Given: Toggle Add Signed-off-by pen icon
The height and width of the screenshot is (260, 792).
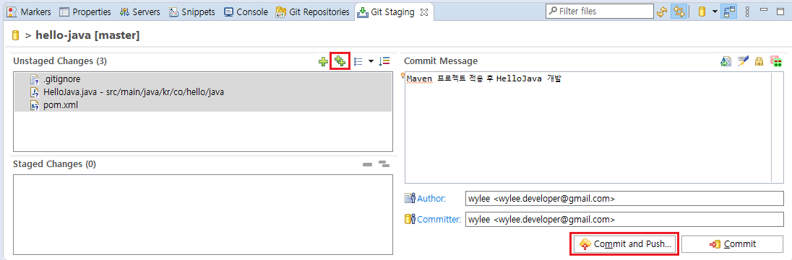Looking at the screenshot, I should [x=743, y=61].
